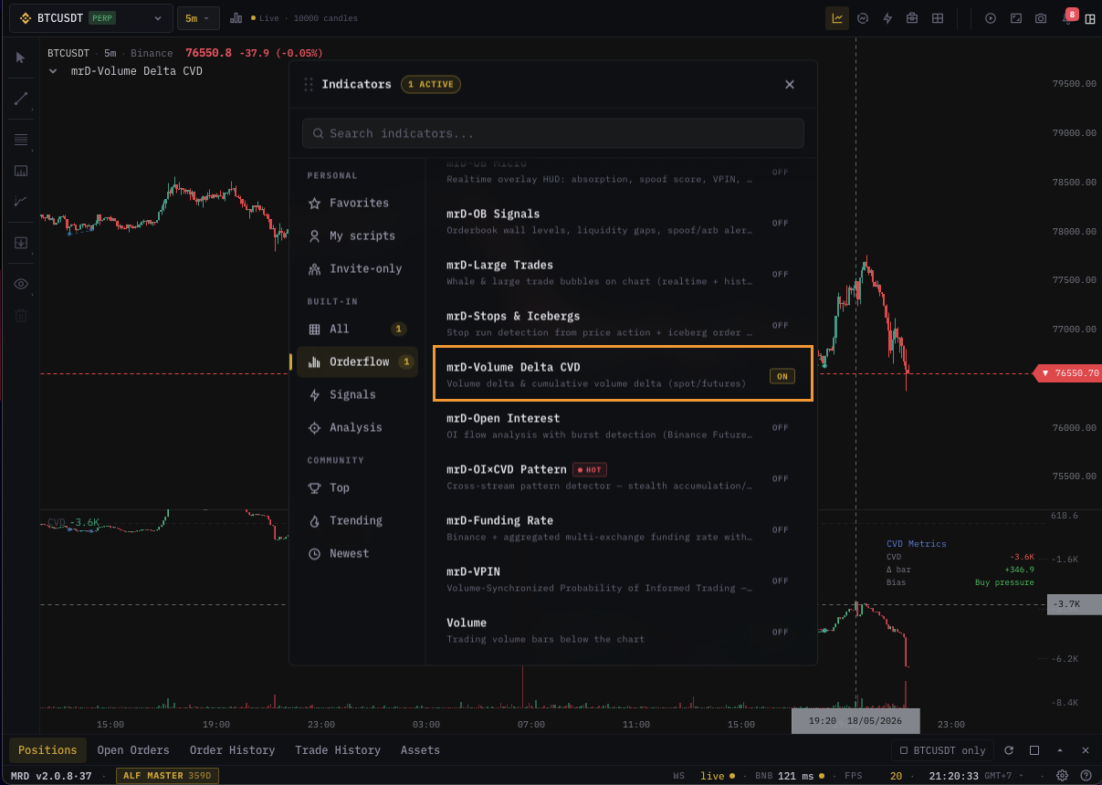Open the 5m timeframe dropdown

(x=198, y=18)
